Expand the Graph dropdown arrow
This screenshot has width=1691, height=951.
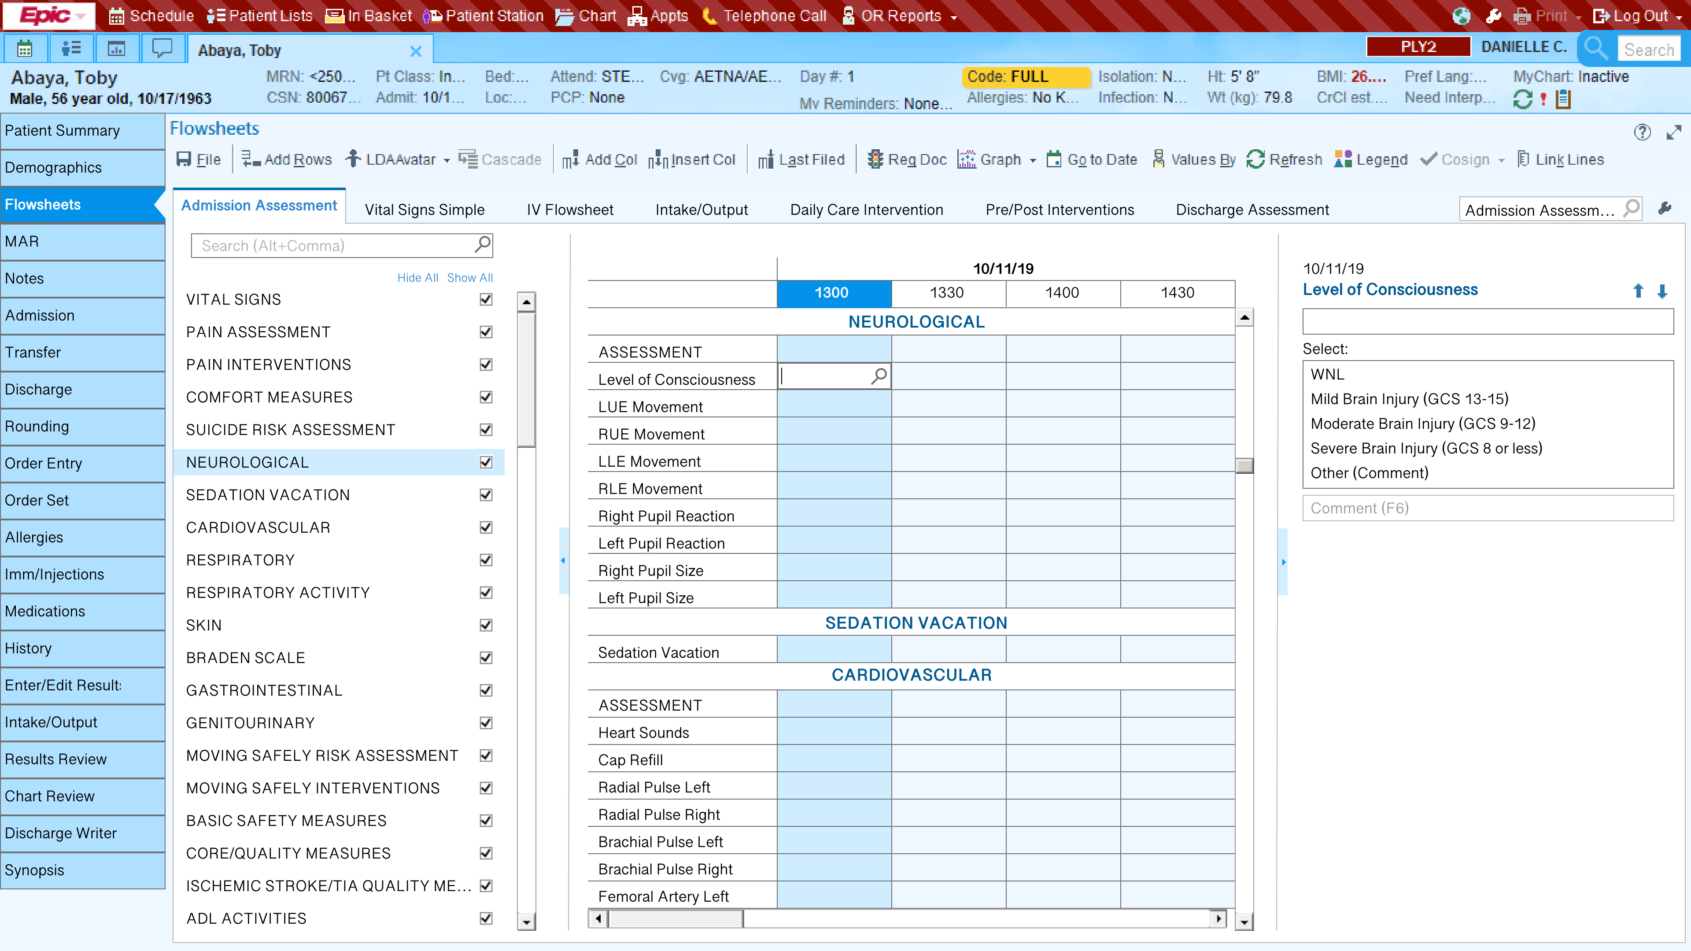tap(1033, 161)
